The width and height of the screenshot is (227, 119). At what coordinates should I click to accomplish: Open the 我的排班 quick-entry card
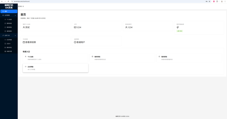pyautogui.click(x=122, y=58)
